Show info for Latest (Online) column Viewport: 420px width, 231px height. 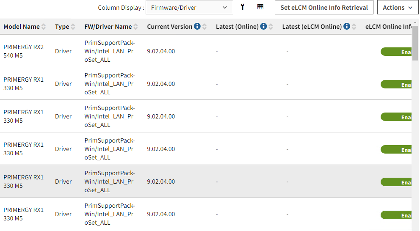pos(264,26)
